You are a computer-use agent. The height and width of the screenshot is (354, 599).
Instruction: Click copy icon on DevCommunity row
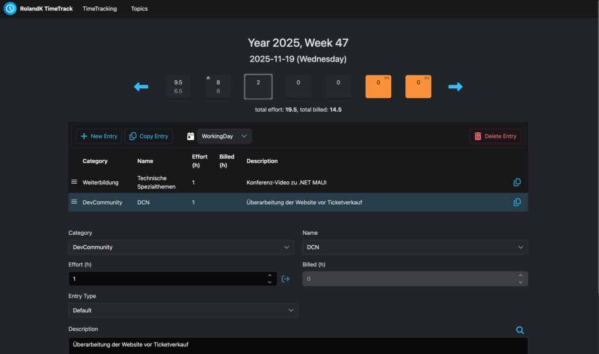[517, 202]
